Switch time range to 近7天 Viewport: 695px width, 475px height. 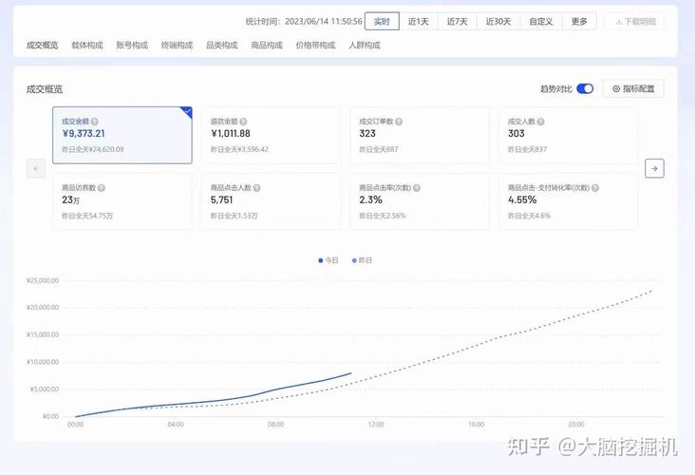pos(458,21)
